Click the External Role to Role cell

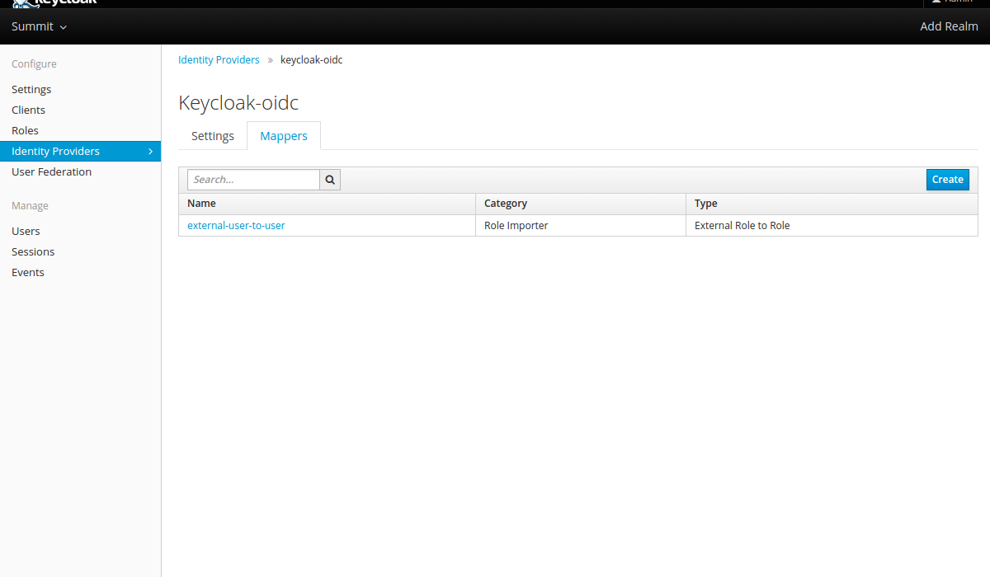tap(832, 225)
